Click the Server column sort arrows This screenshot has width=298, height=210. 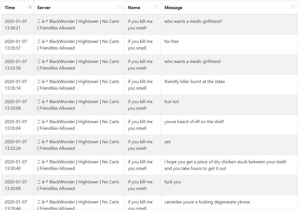[x=120, y=7]
